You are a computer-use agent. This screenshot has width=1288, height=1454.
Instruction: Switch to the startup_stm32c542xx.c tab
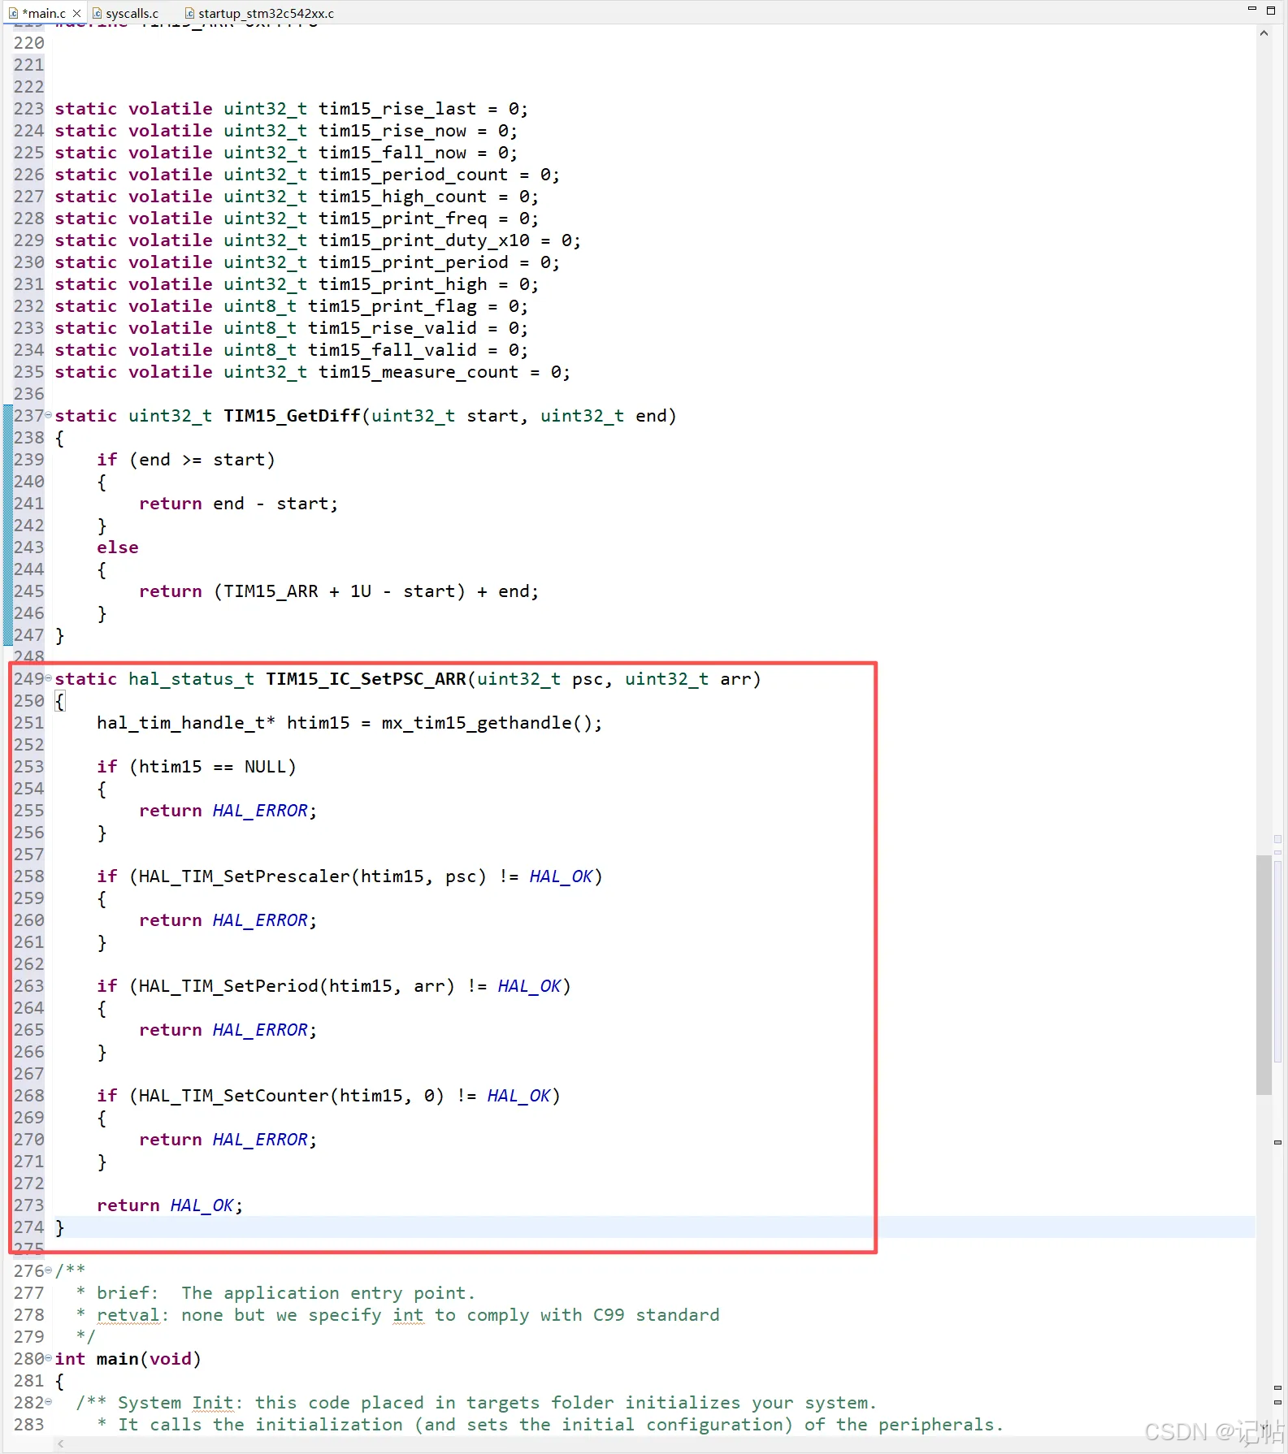258,13
